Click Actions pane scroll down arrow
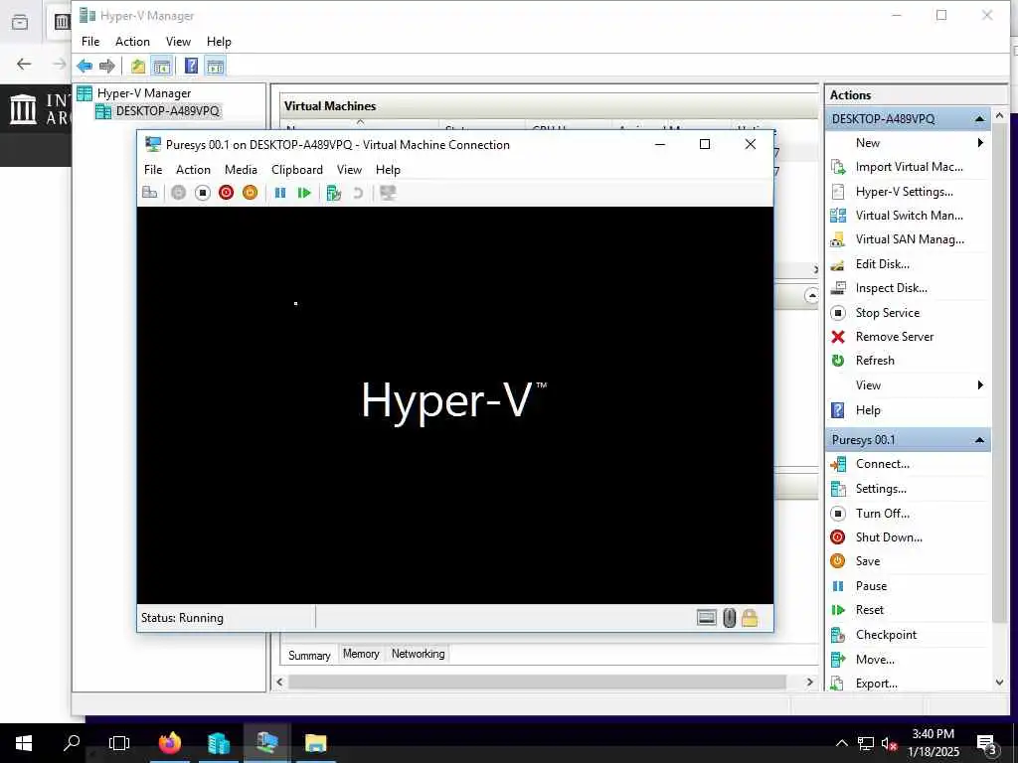1018x763 pixels. point(1000,683)
